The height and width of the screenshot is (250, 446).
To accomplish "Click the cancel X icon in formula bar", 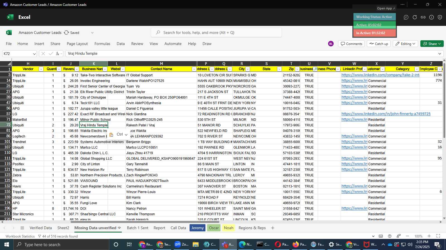I will (43, 54).
